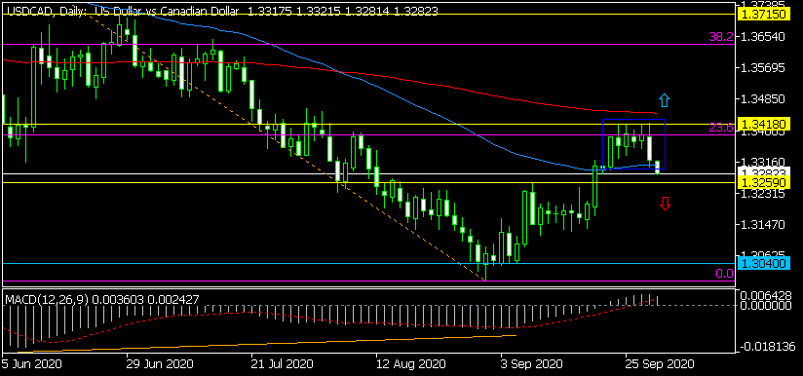Select the magenta 23.6 Fibonacci label
The image size is (803, 376).
(x=721, y=128)
